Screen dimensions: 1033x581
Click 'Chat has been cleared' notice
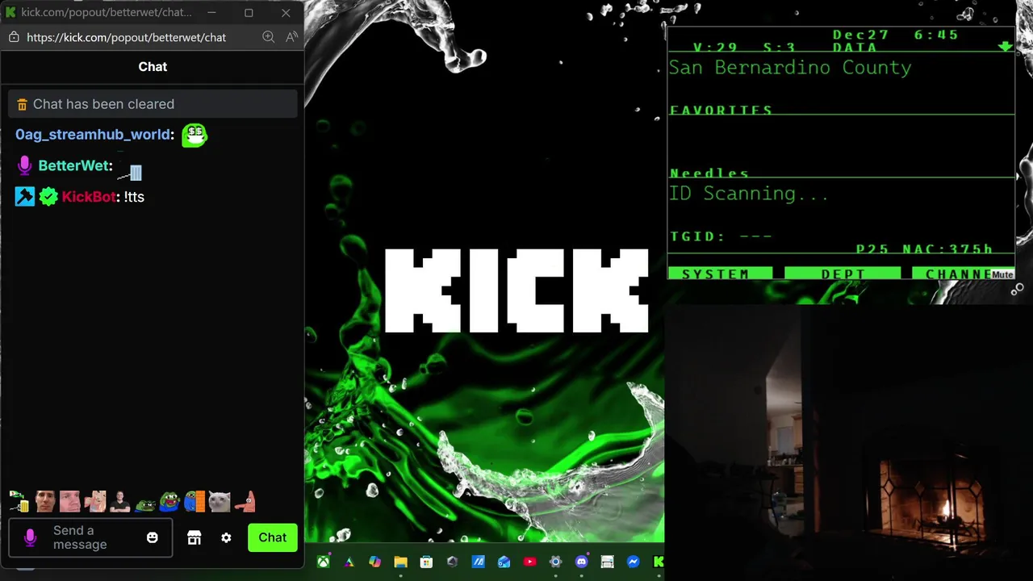[153, 104]
